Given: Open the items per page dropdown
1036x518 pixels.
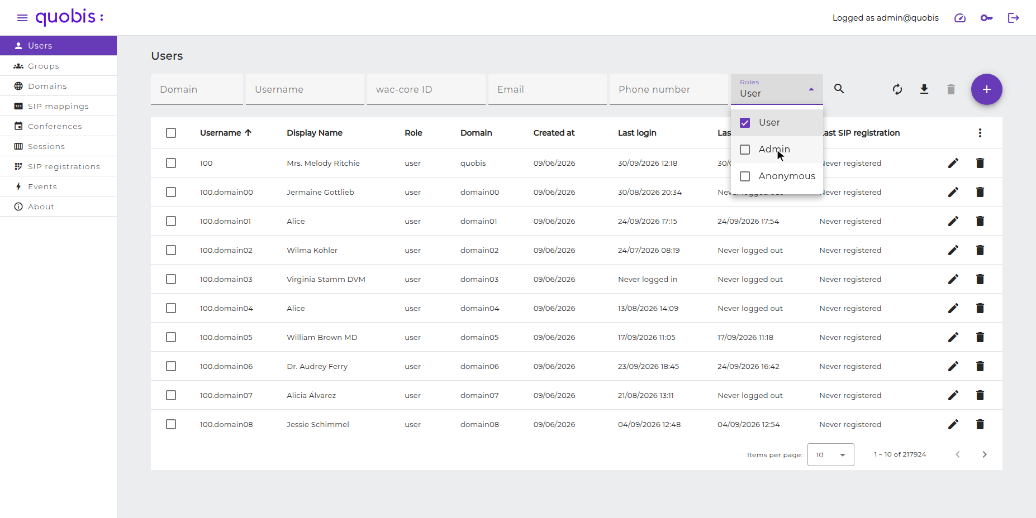Looking at the screenshot, I should (830, 455).
